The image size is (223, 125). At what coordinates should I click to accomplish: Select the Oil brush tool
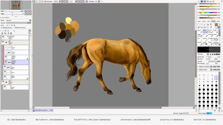click(205, 35)
